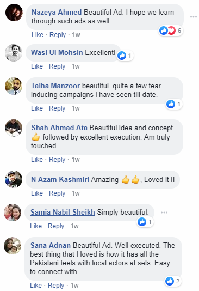199x291 pixels.
Task: Open three-dot menu next to Samia Nabil Sheikh's comment
Action: [x=164, y=213]
